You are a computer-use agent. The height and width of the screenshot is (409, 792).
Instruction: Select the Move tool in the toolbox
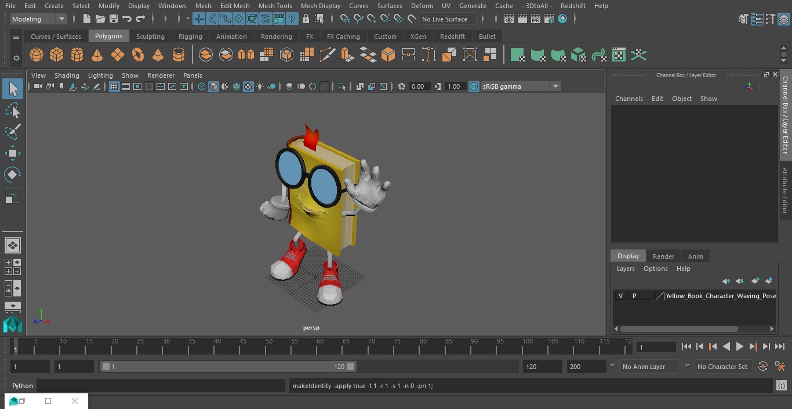click(x=12, y=153)
